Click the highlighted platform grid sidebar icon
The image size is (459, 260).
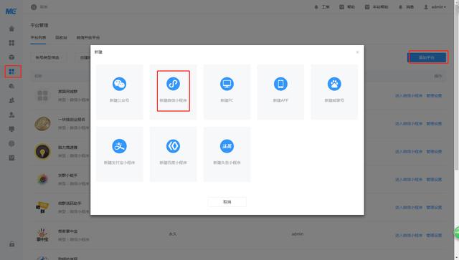point(11,72)
